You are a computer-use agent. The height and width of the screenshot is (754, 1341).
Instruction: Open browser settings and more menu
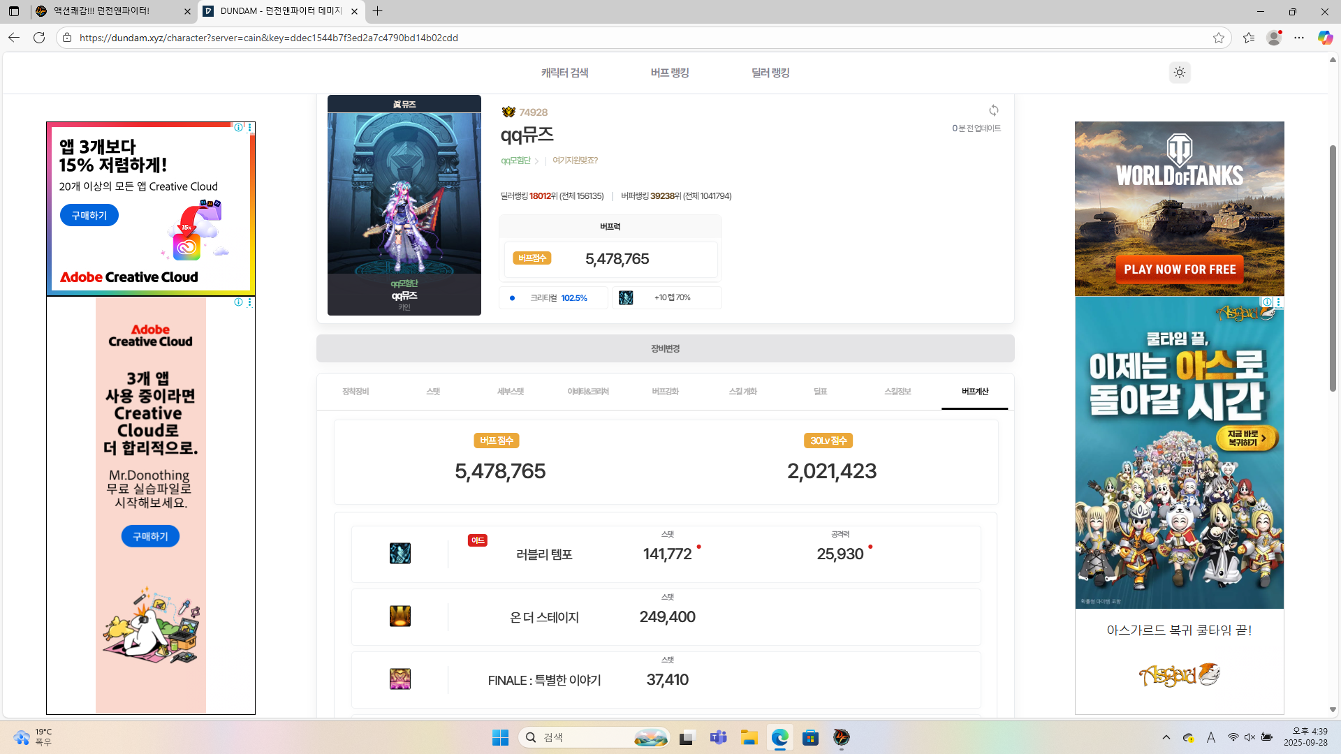[1299, 38]
